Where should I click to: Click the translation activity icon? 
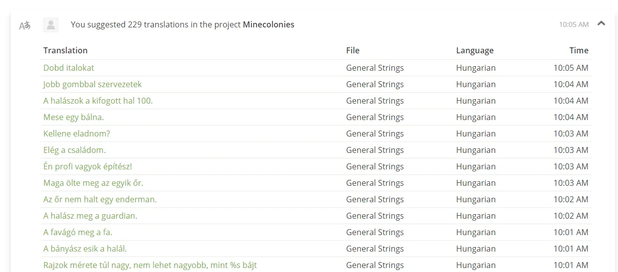click(24, 25)
